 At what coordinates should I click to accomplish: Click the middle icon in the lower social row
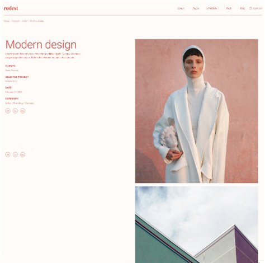pyautogui.click(x=15, y=154)
